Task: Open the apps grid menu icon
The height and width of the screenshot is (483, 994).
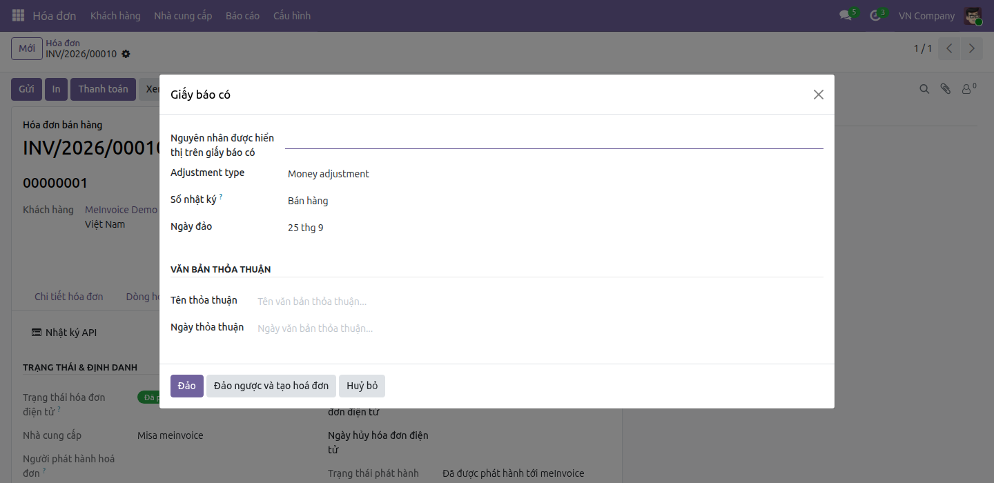Action: coord(18,15)
